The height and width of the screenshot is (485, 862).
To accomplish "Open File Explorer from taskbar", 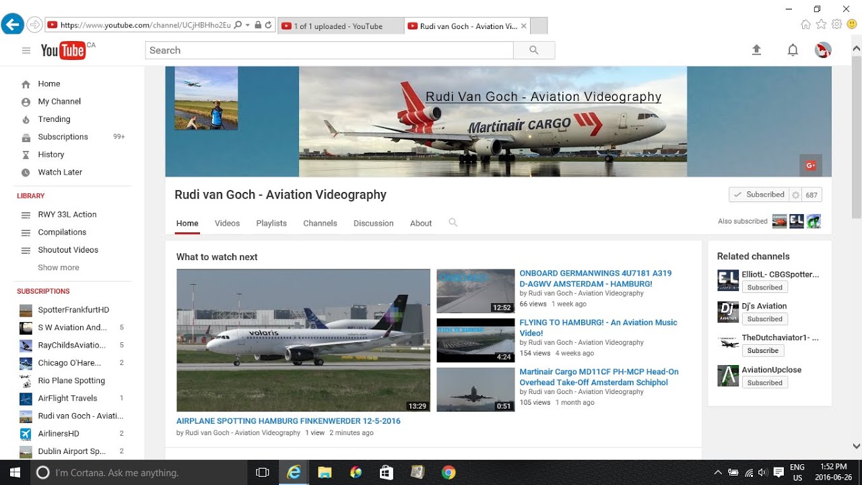I will 325,473.
